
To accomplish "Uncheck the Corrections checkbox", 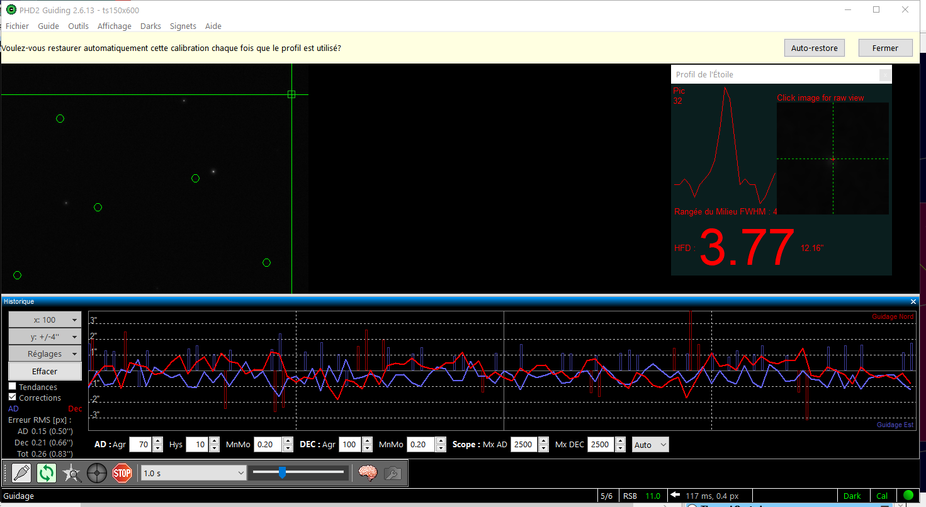I will [13, 398].
